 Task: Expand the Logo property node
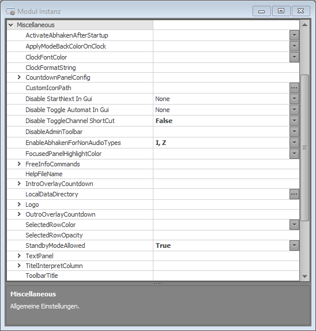click(19, 204)
